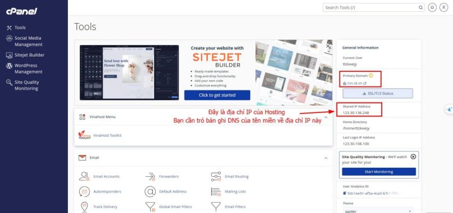
Task: Open Email Routing tool
Action: [x=237, y=176]
